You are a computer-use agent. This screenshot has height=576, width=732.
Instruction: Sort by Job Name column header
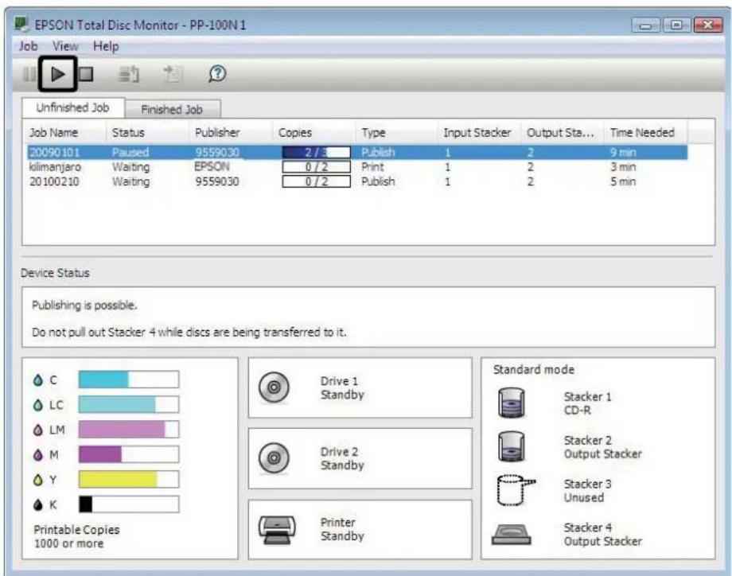(x=64, y=133)
